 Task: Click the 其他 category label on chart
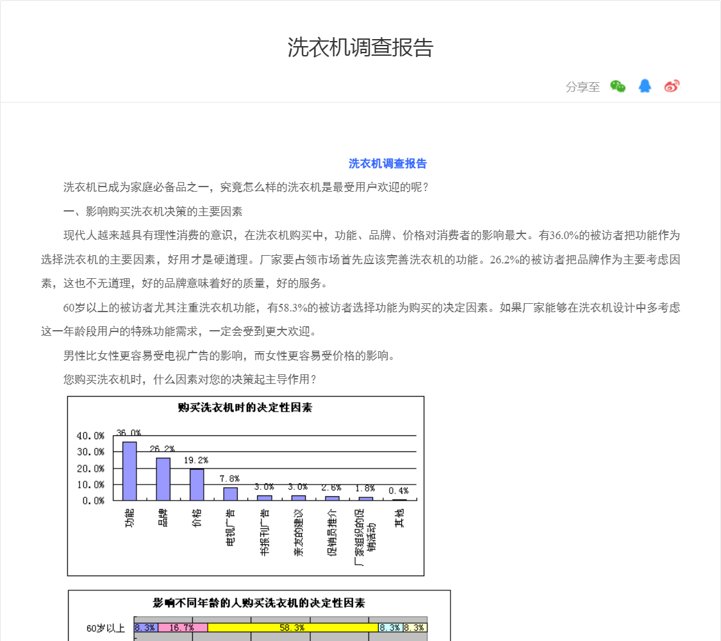click(399, 518)
